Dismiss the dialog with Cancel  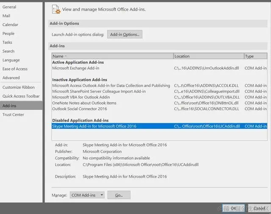click(x=259, y=208)
